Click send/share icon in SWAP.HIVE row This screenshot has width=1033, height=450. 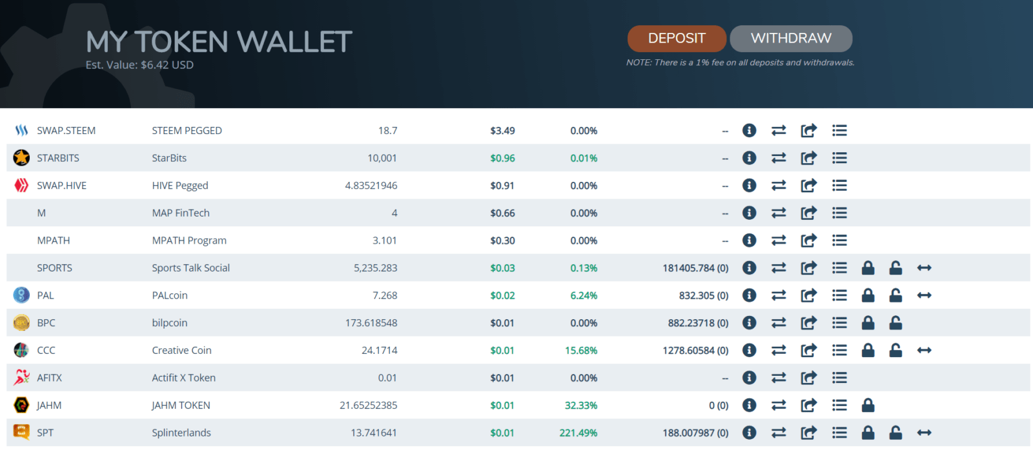[x=808, y=186]
